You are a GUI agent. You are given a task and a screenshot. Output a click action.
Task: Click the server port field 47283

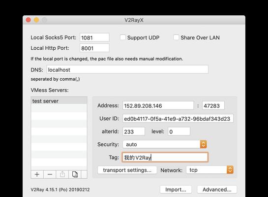point(213,105)
